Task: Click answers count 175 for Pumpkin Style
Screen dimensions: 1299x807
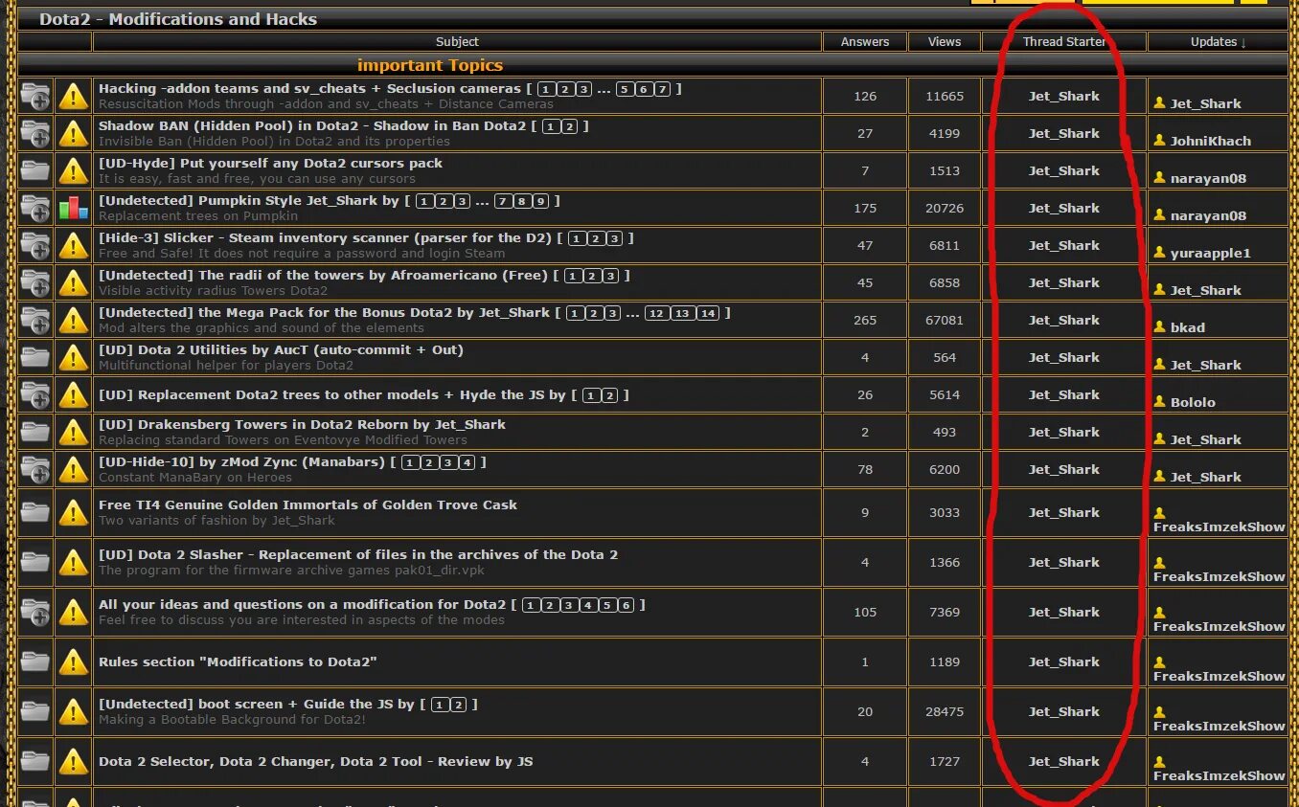Action: tap(865, 208)
